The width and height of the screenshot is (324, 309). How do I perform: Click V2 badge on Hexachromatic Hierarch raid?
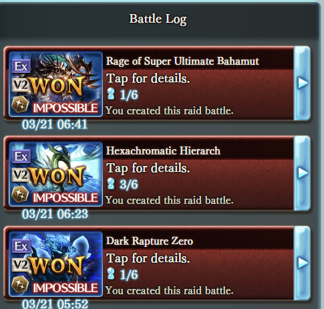pyautogui.click(x=21, y=175)
